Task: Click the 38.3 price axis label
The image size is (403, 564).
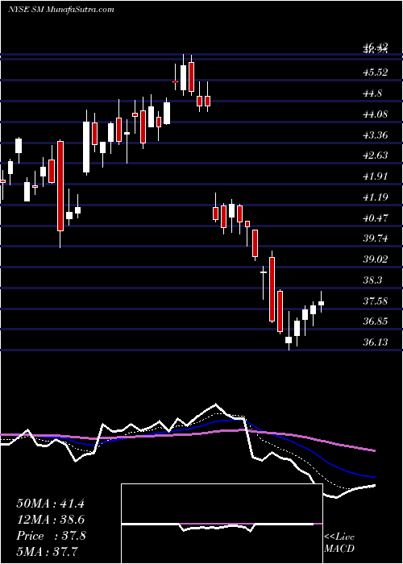Action: pos(373,280)
